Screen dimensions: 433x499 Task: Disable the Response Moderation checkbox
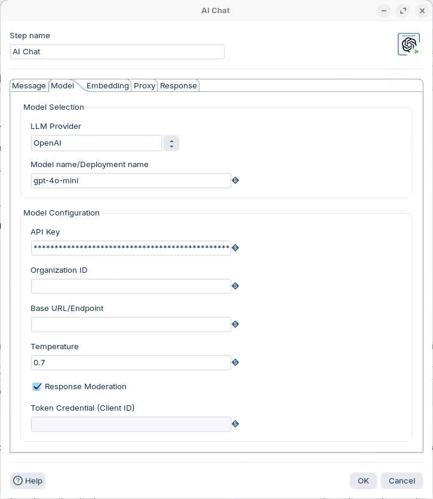coord(37,387)
